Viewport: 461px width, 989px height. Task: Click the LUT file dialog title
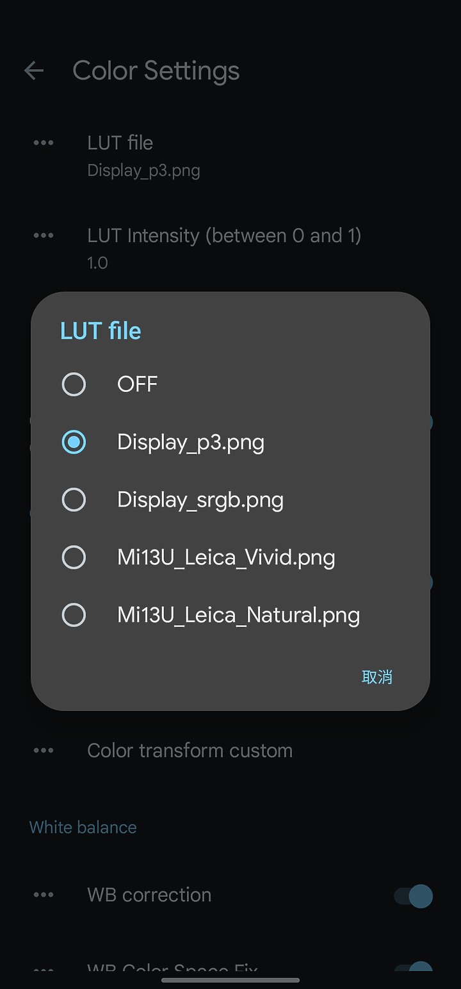tap(101, 331)
